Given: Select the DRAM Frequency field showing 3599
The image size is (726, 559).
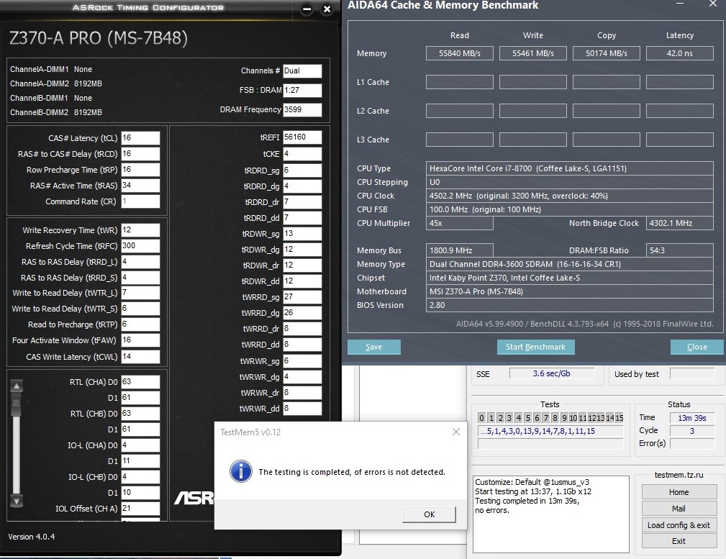Looking at the screenshot, I should click(x=302, y=110).
